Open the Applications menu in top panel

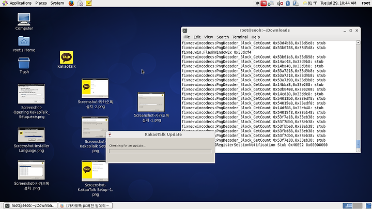coord(17,3)
